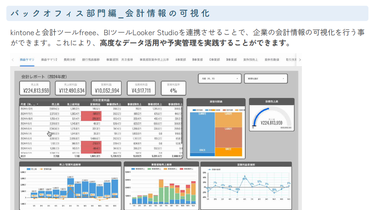The width and height of the screenshot is (373, 210).
Task: Click the 売上総利益 scorecard showing ¥112,490,634
Action: (70, 89)
